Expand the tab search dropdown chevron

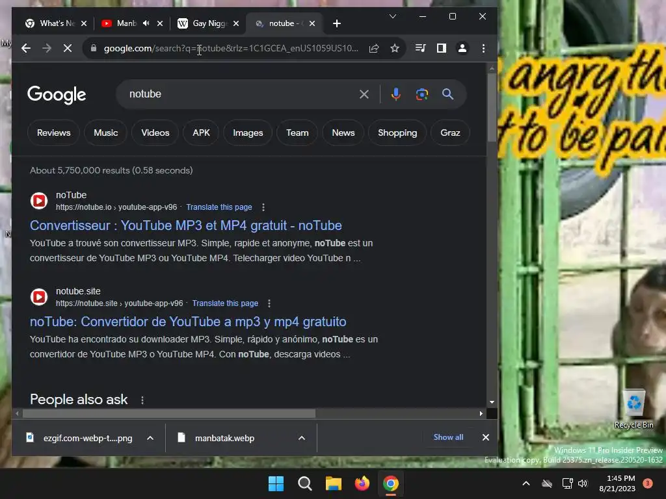coord(393,16)
